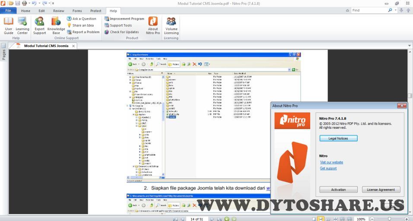This screenshot has height=221, width=413.
Task: Click the Find magnifier icon
Action: pos(390,10)
